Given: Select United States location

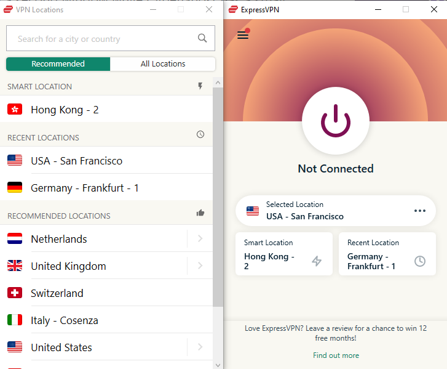Looking at the screenshot, I should coord(93,347).
